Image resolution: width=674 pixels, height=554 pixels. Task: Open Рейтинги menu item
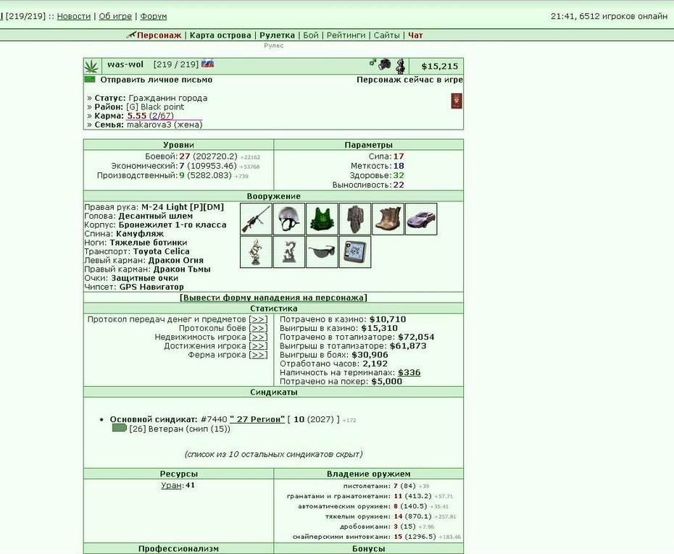click(346, 35)
